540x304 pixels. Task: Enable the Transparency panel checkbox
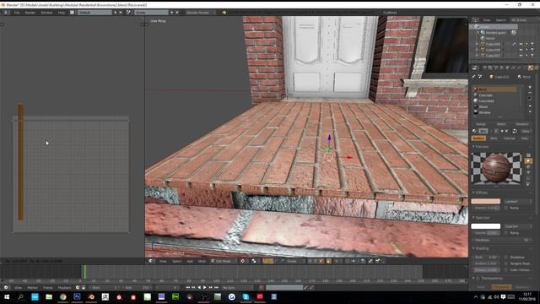[478, 279]
